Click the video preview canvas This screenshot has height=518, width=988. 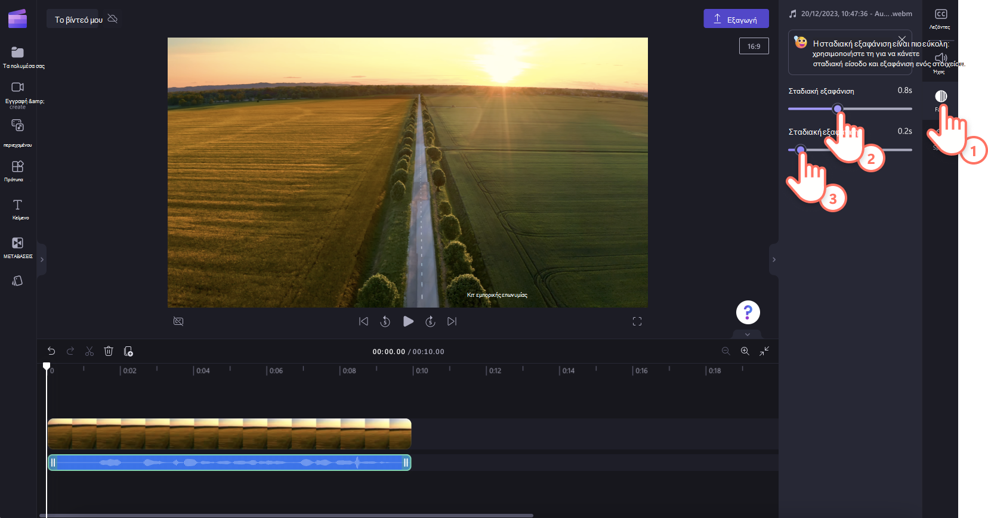point(407,172)
